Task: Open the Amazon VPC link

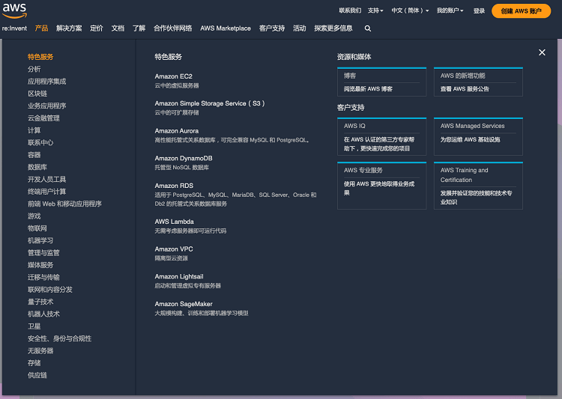Action: [174, 249]
